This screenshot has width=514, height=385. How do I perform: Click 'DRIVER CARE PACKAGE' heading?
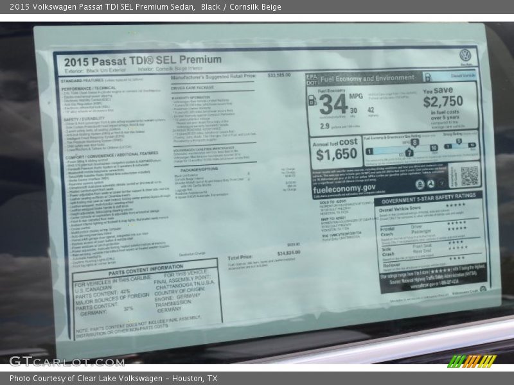coord(192,88)
